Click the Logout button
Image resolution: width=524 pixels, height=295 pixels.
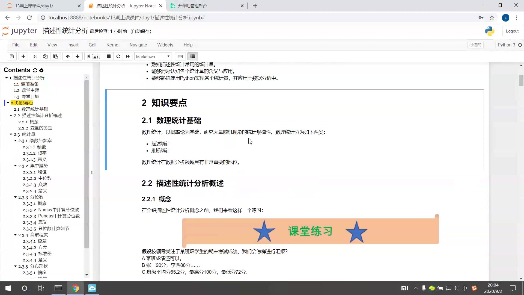click(x=512, y=31)
